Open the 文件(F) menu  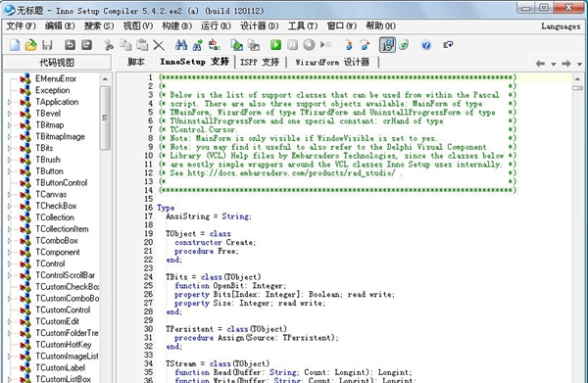click(x=21, y=25)
